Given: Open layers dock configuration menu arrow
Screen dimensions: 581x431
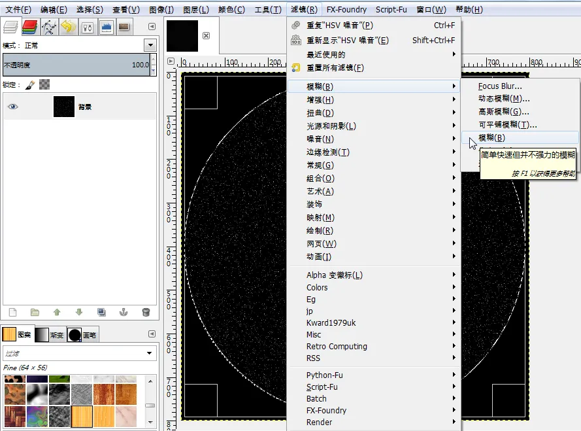Looking at the screenshot, I should click(152, 26).
